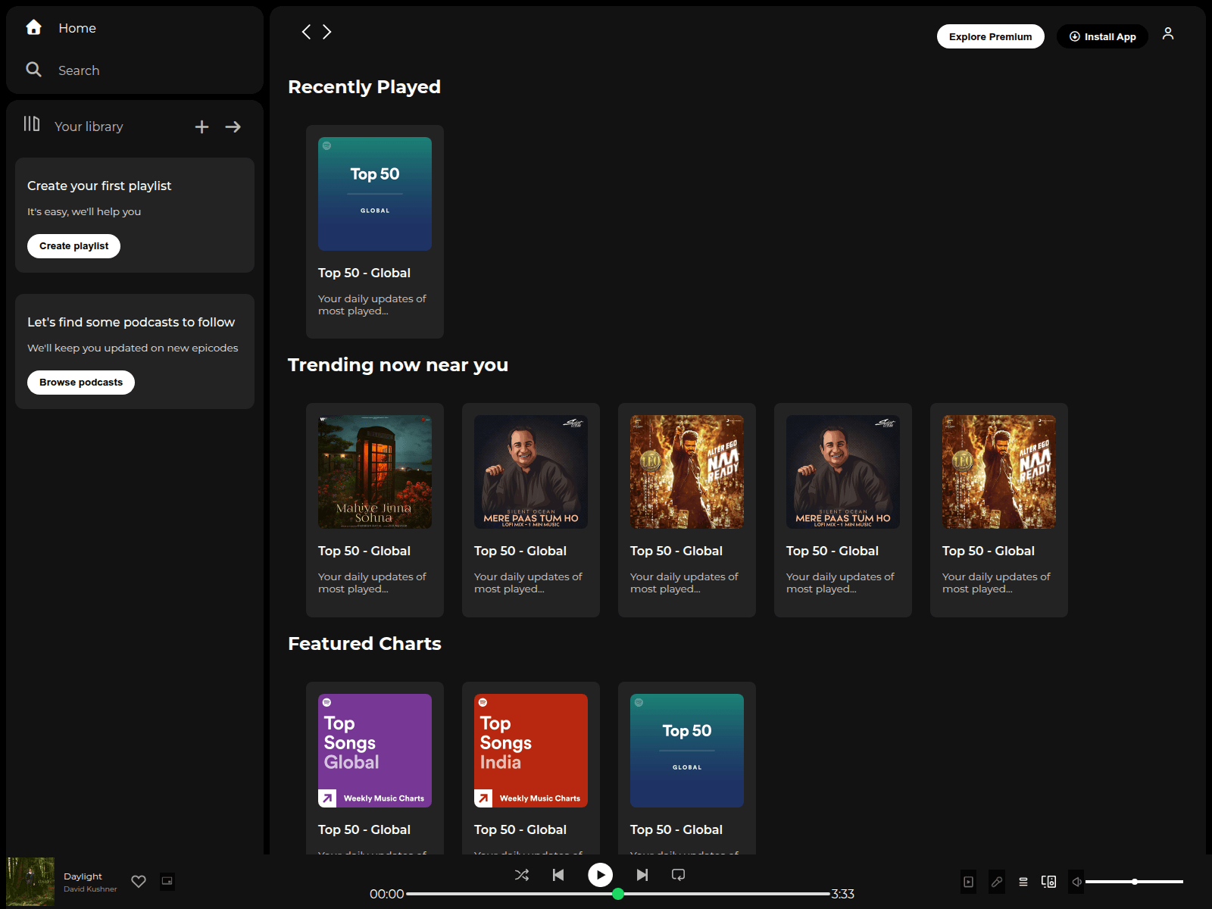Show lyrics with microphone icon

(x=997, y=882)
